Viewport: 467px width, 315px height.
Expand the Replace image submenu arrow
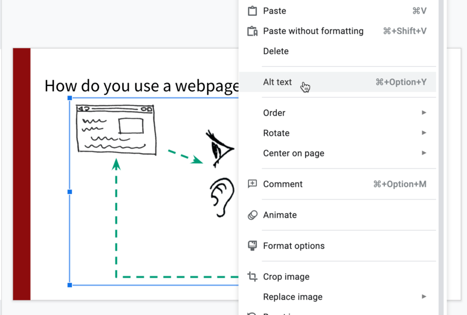(x=423, y=296)
